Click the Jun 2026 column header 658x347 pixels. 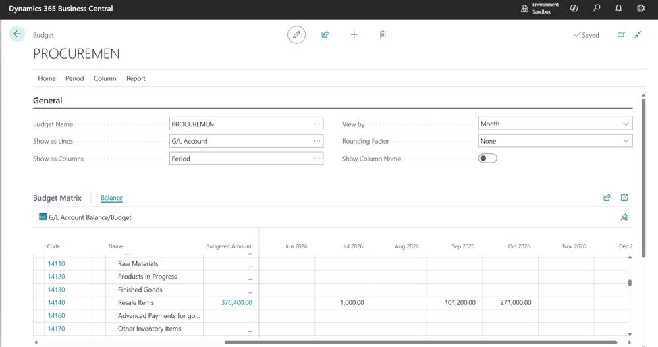point(296,246)
